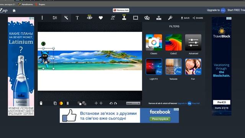Open the adjustments sliders tool
Image resolution: width=245 pixels, height=138 pixels.
click(x=55, y=18)
